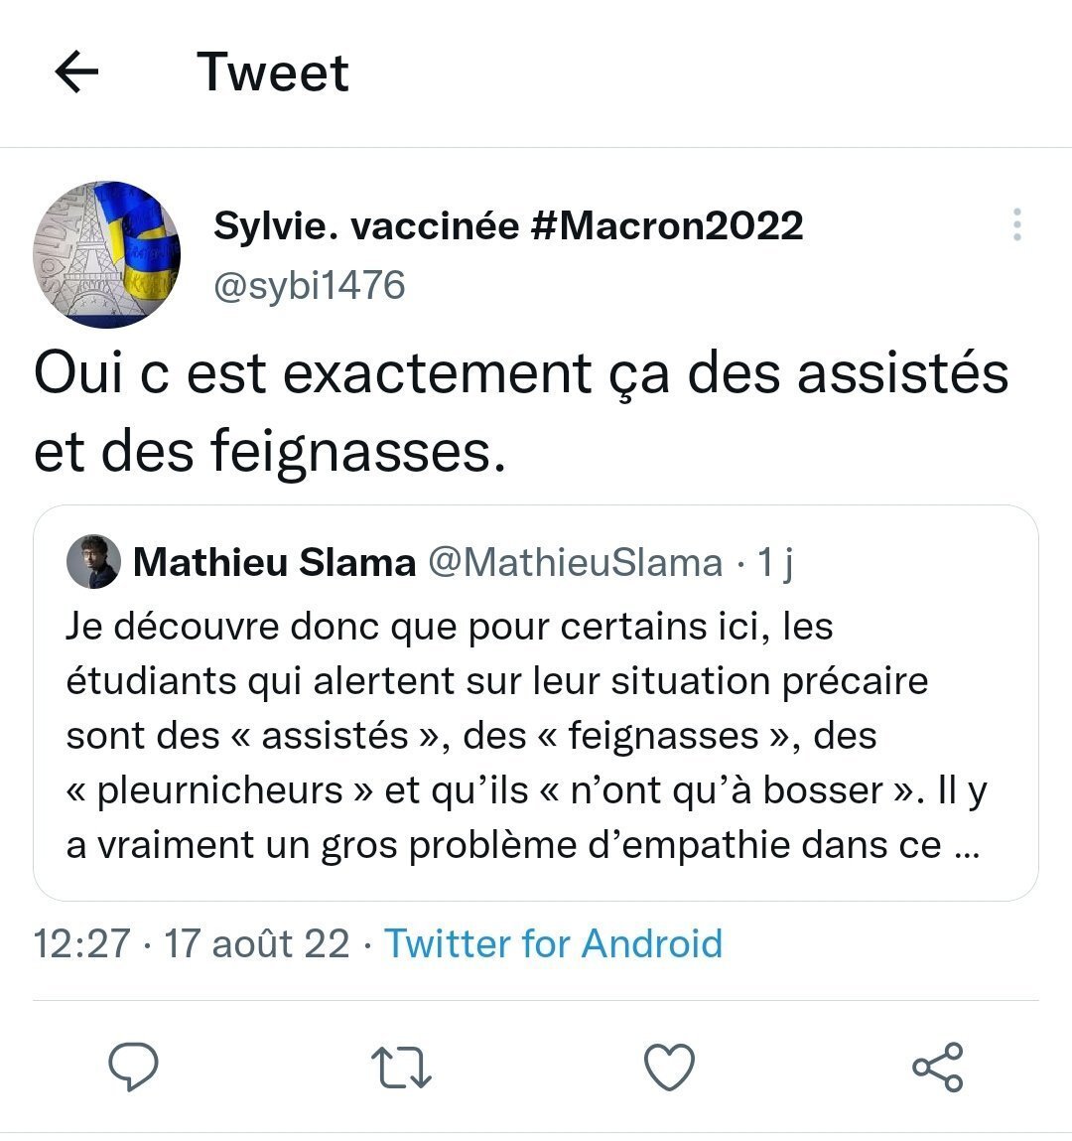Visit the @sybi1476 handle
Screen dimensions: 1072x1141
click(x=309, y=285)
